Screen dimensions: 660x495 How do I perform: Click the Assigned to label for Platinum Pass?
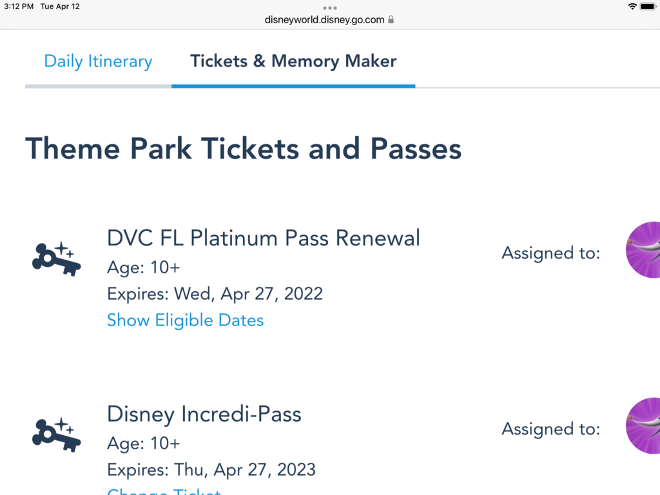click(x=550, y=253)
